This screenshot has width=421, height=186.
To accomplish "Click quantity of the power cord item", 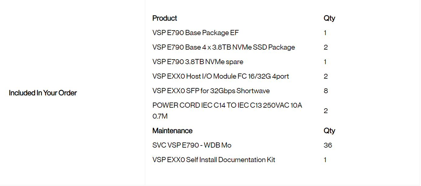I will 326,111.
